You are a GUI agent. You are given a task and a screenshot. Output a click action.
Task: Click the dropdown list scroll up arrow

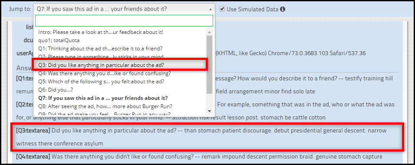point(209,32)
